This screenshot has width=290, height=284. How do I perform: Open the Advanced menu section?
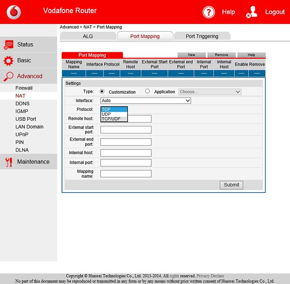click(x=29, y=76)
